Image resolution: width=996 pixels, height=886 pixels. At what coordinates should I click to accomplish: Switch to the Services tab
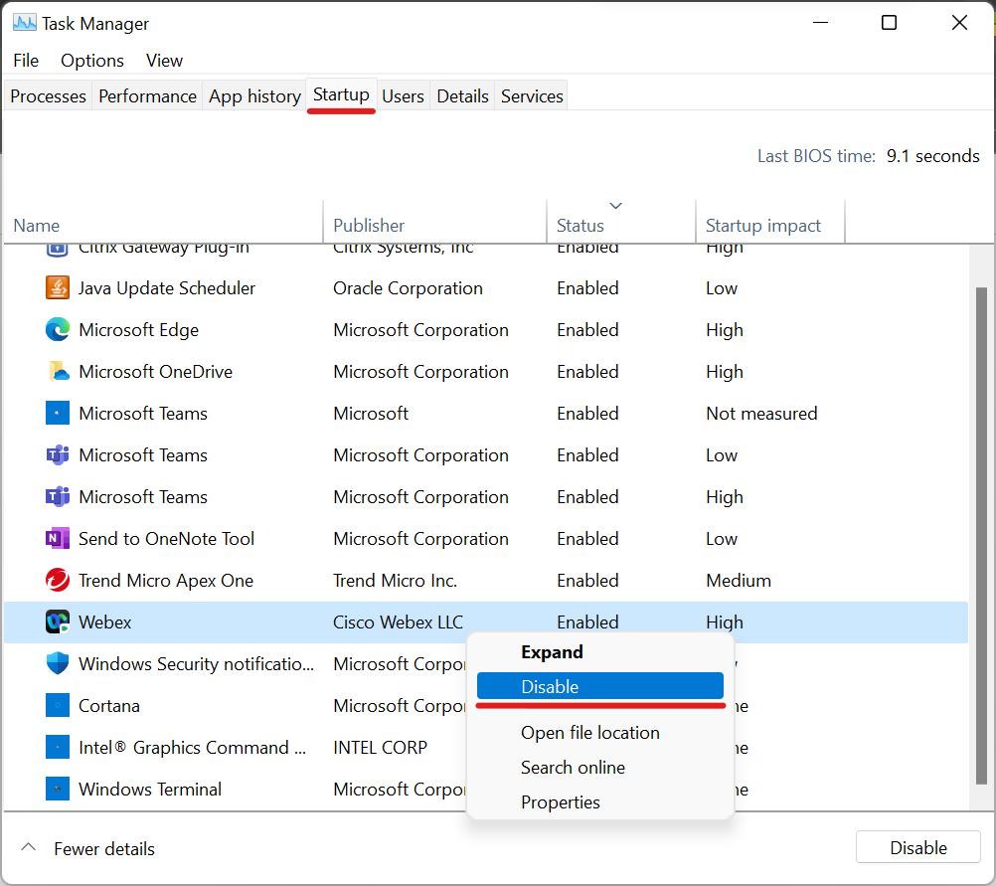tap(532, 96)
